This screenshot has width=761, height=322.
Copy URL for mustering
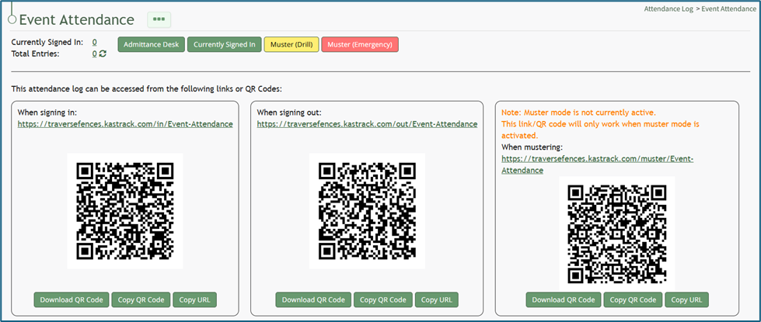tap(686, 299)
